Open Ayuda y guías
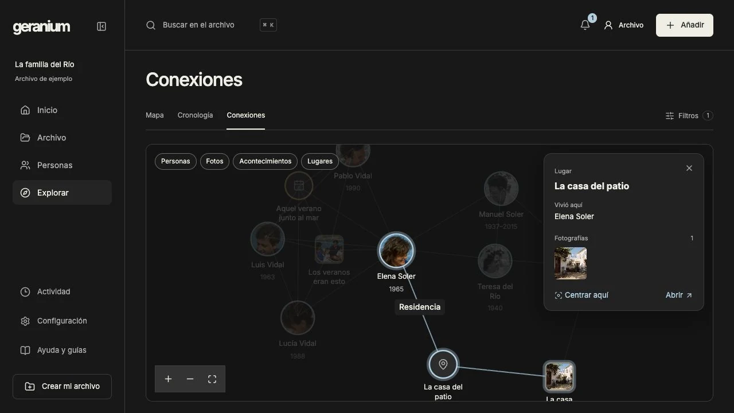734x413 pixels. pos(62,350)
